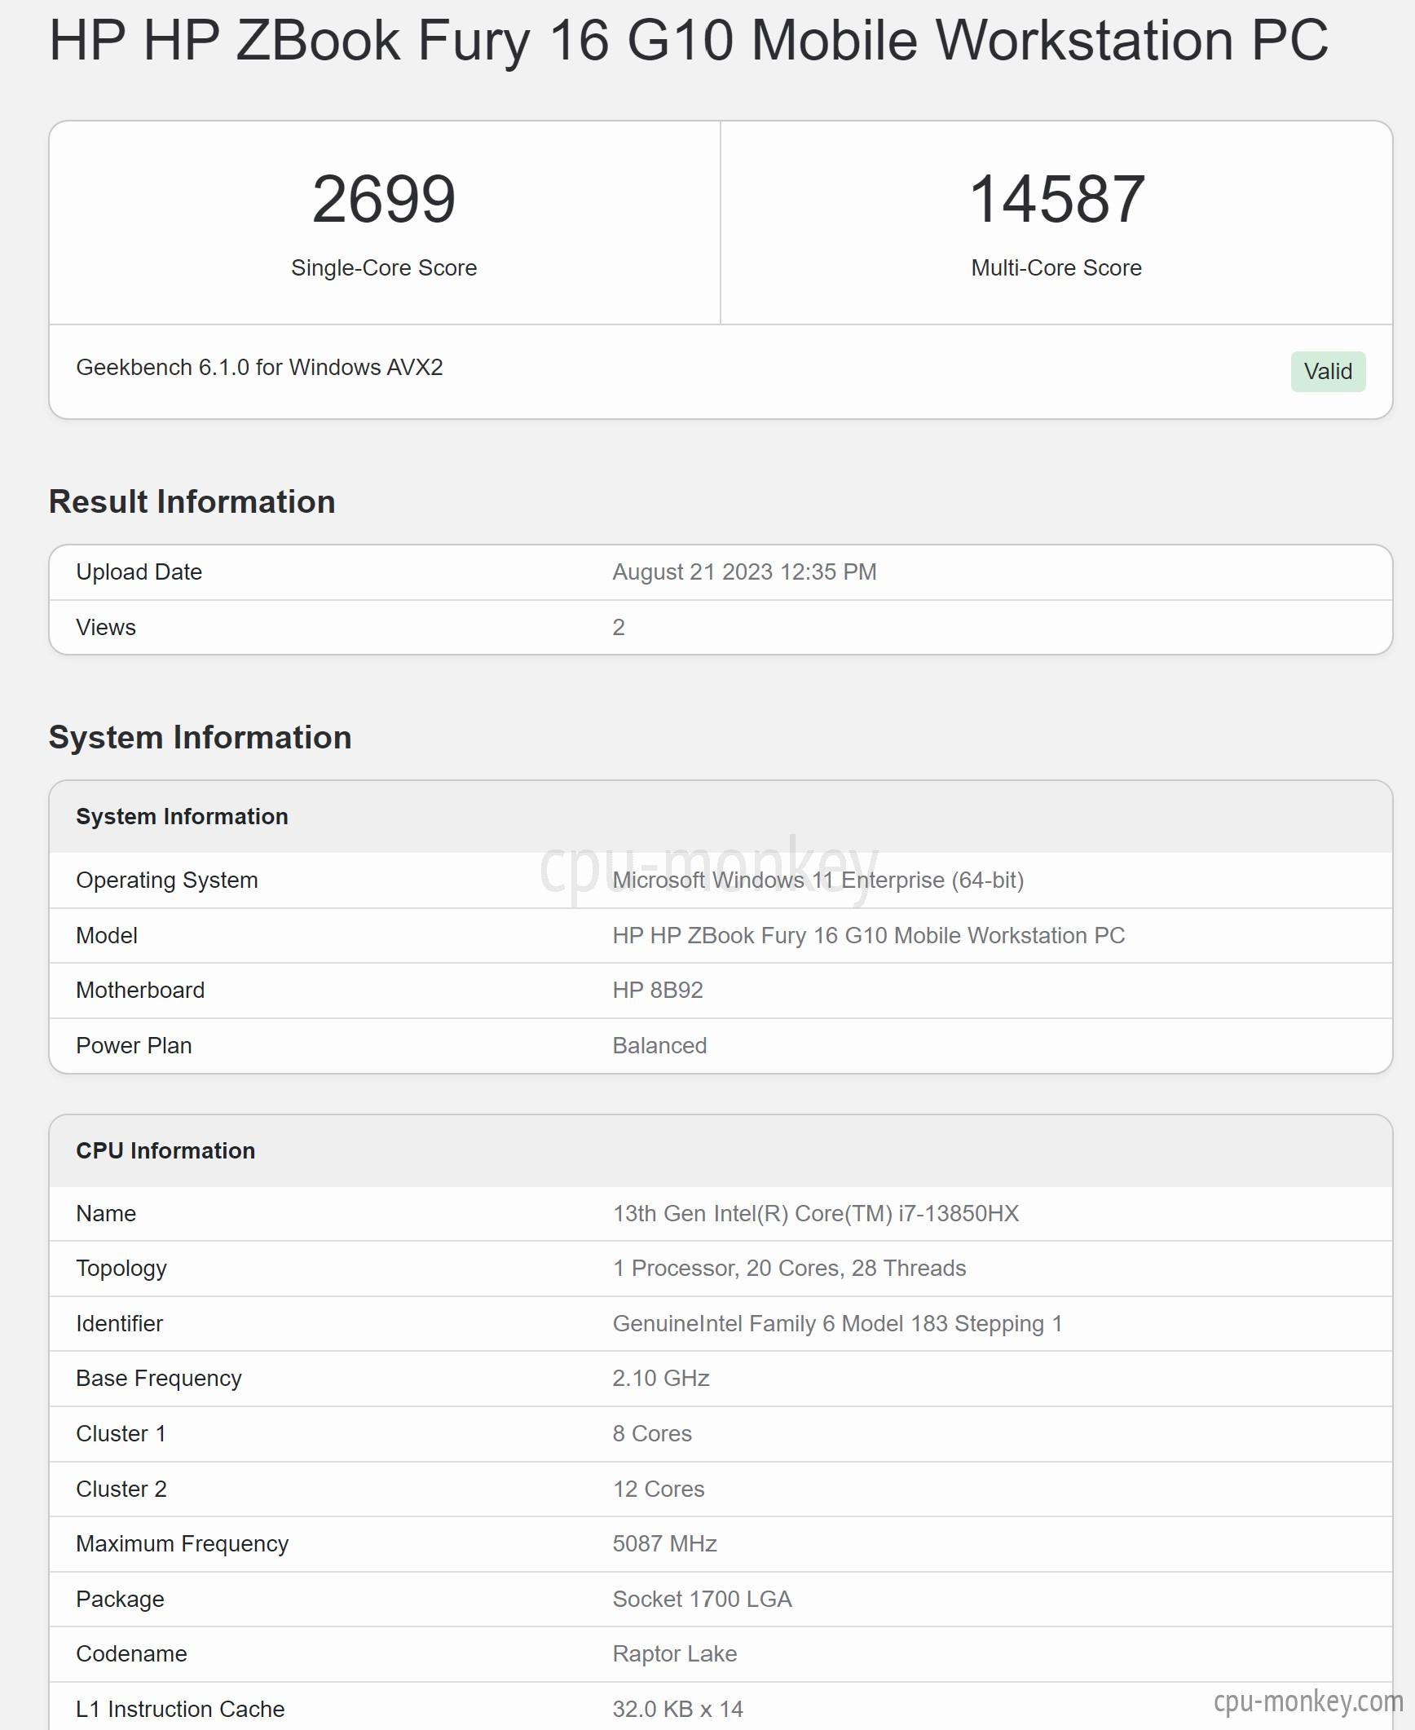Viewport: 1415px width, 1730px height.
Task: Select the 5087 MHz value
Action: (x=664, y=1544)
